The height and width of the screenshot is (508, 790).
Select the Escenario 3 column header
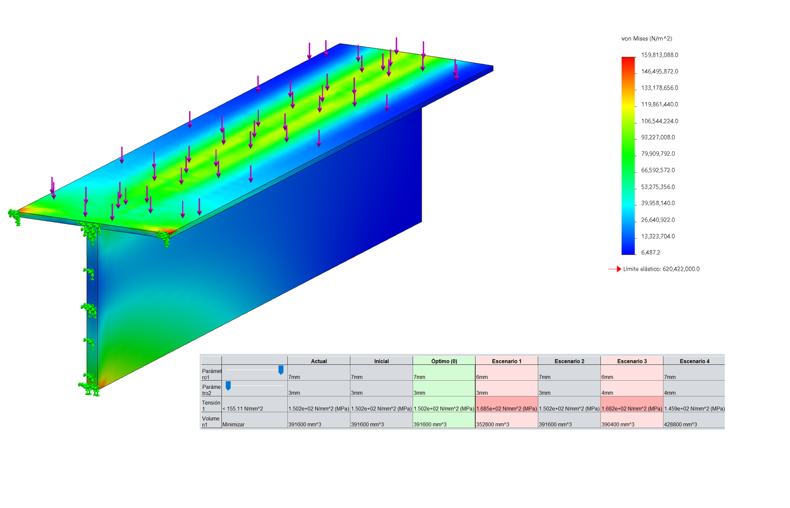[632, 361]
